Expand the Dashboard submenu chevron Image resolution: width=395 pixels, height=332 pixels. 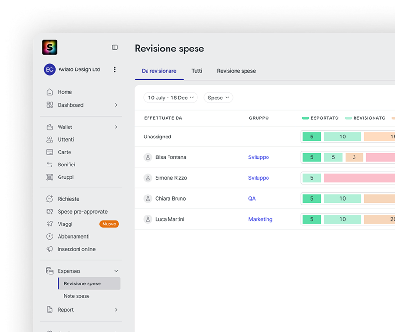tap(116, 105)
